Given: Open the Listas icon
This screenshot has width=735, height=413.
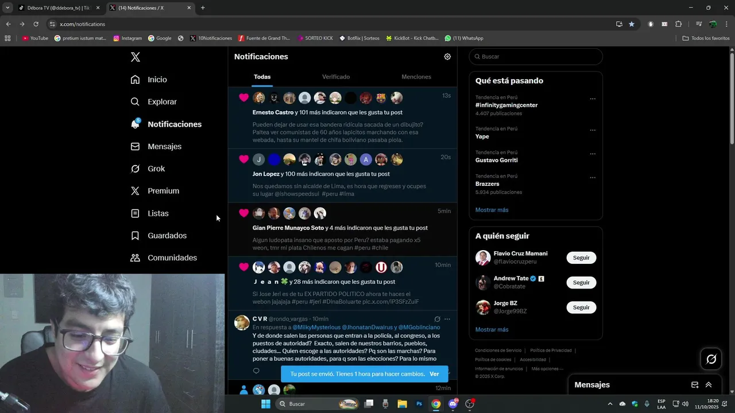Looking at the screenshot, I should [x=135, y=213].
